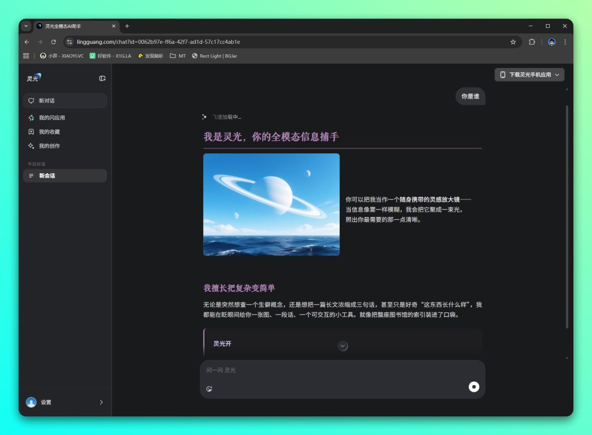The width and height of the screenshot is (592, 435).
Task: Open a new browser tab
Action: click(127, 26)
